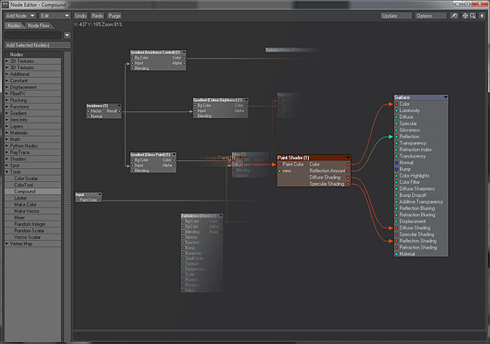
Task: Select Compound in the Tools list
Action: tap(33, 192)
